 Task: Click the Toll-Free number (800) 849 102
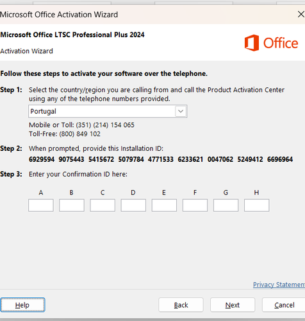coord(79,134)
